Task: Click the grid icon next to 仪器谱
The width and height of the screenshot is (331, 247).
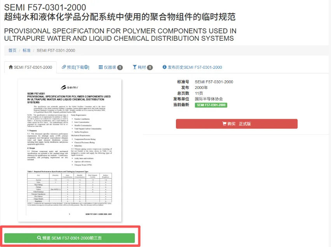Action: (101, 67)
